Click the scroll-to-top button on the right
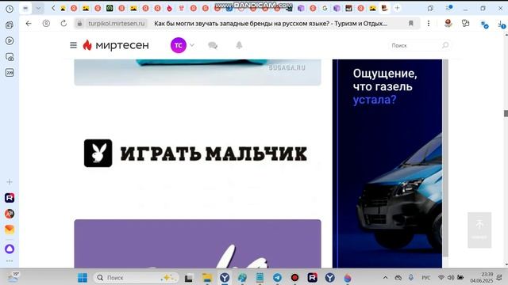The height and width of the screenshot is (285, 508). tap(479, 230)
